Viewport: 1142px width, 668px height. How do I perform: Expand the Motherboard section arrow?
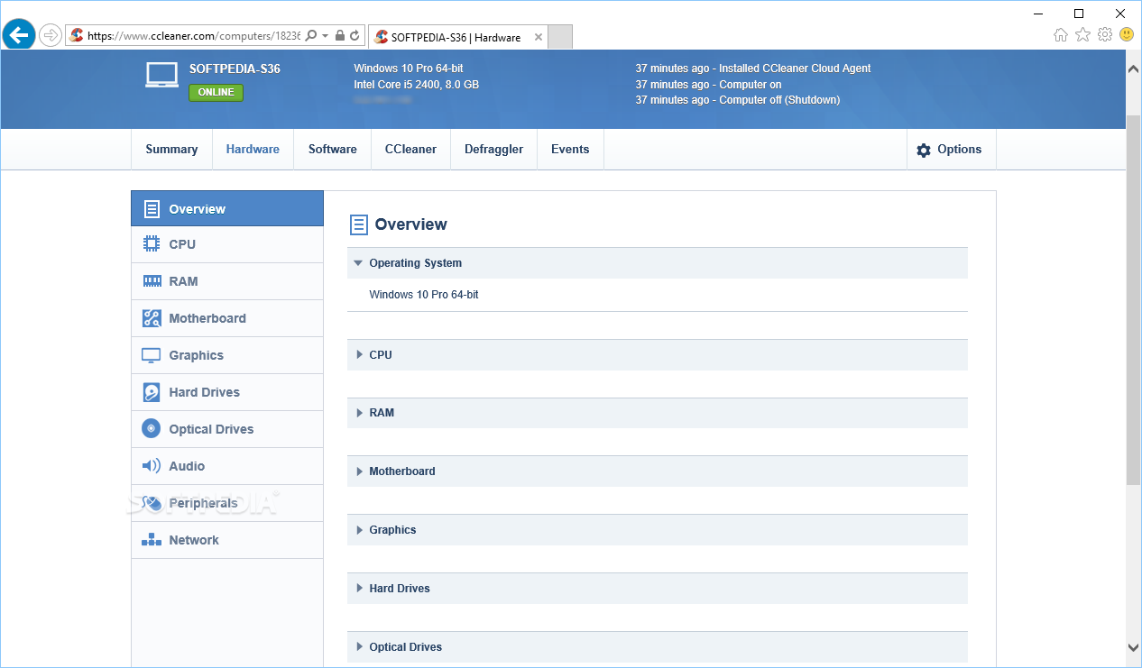(x=359, y=471)
